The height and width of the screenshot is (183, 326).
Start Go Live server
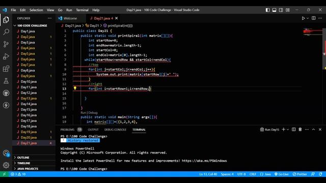pos(282,174)
